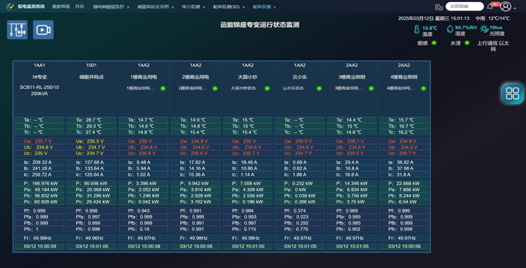
Task: Toggle the smoke sensor (烟感) status indicator
Action: (x=434, y=43)
